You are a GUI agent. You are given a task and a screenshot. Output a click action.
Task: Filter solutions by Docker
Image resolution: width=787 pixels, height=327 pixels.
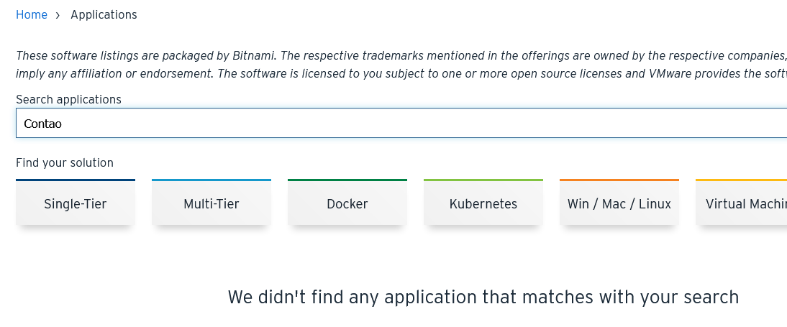[x=347, y=203]
